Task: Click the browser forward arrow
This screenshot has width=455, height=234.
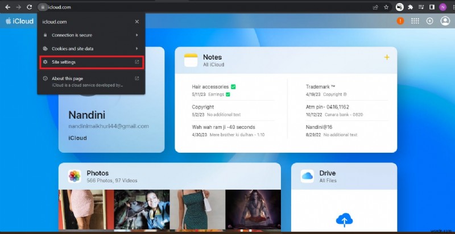Action: [x=19, y=7]
